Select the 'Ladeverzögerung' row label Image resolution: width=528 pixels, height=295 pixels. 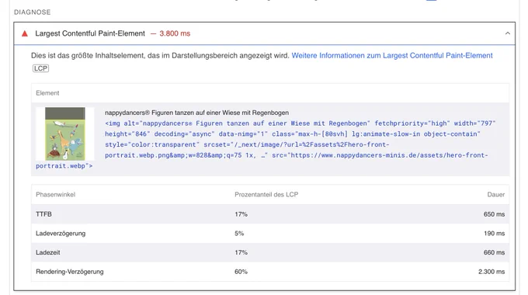coord(61,234)
